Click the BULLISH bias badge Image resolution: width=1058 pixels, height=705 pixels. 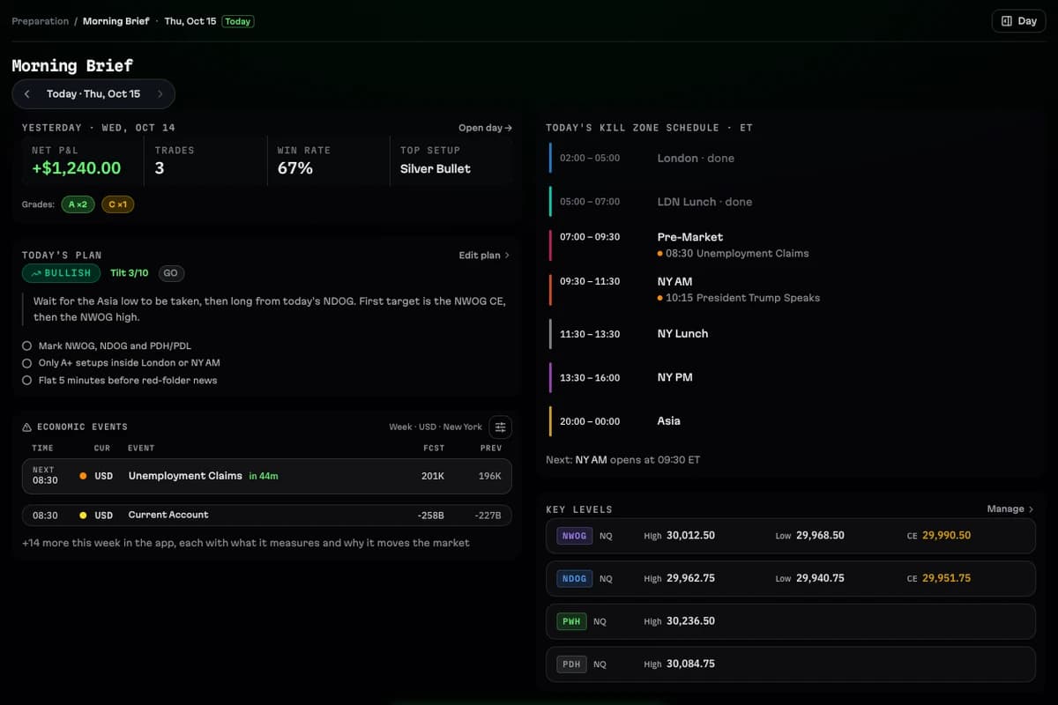61,273
